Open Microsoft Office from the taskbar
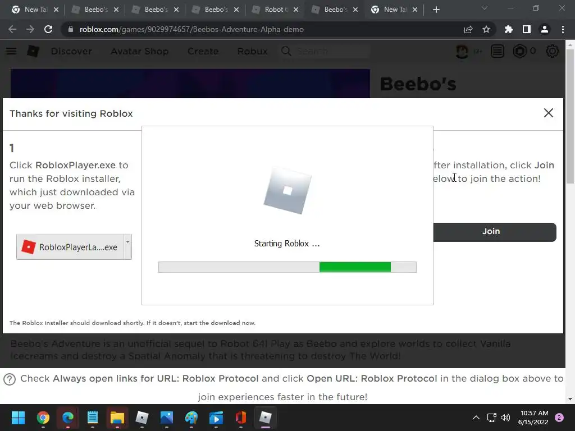575x431 pixels. click(x=240, y=418)
